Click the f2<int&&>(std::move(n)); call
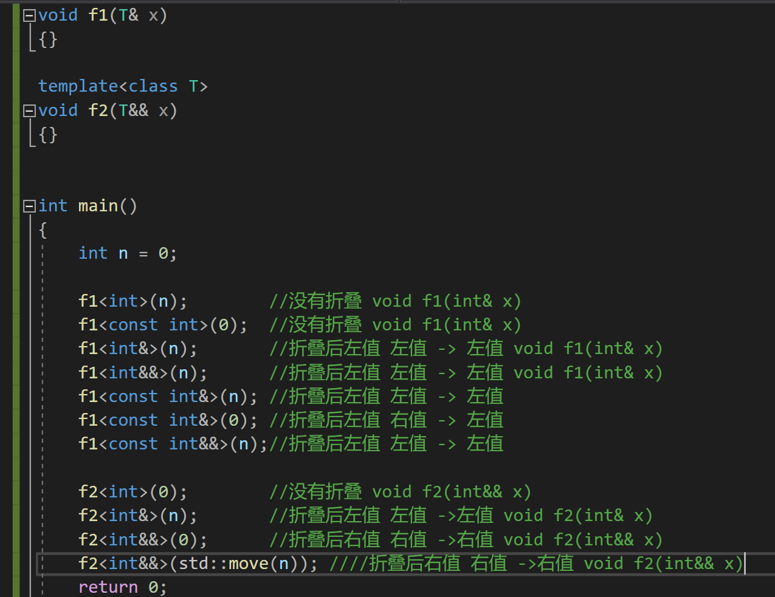This screenshot has height=597, width=775. click(x=198, y=564)
